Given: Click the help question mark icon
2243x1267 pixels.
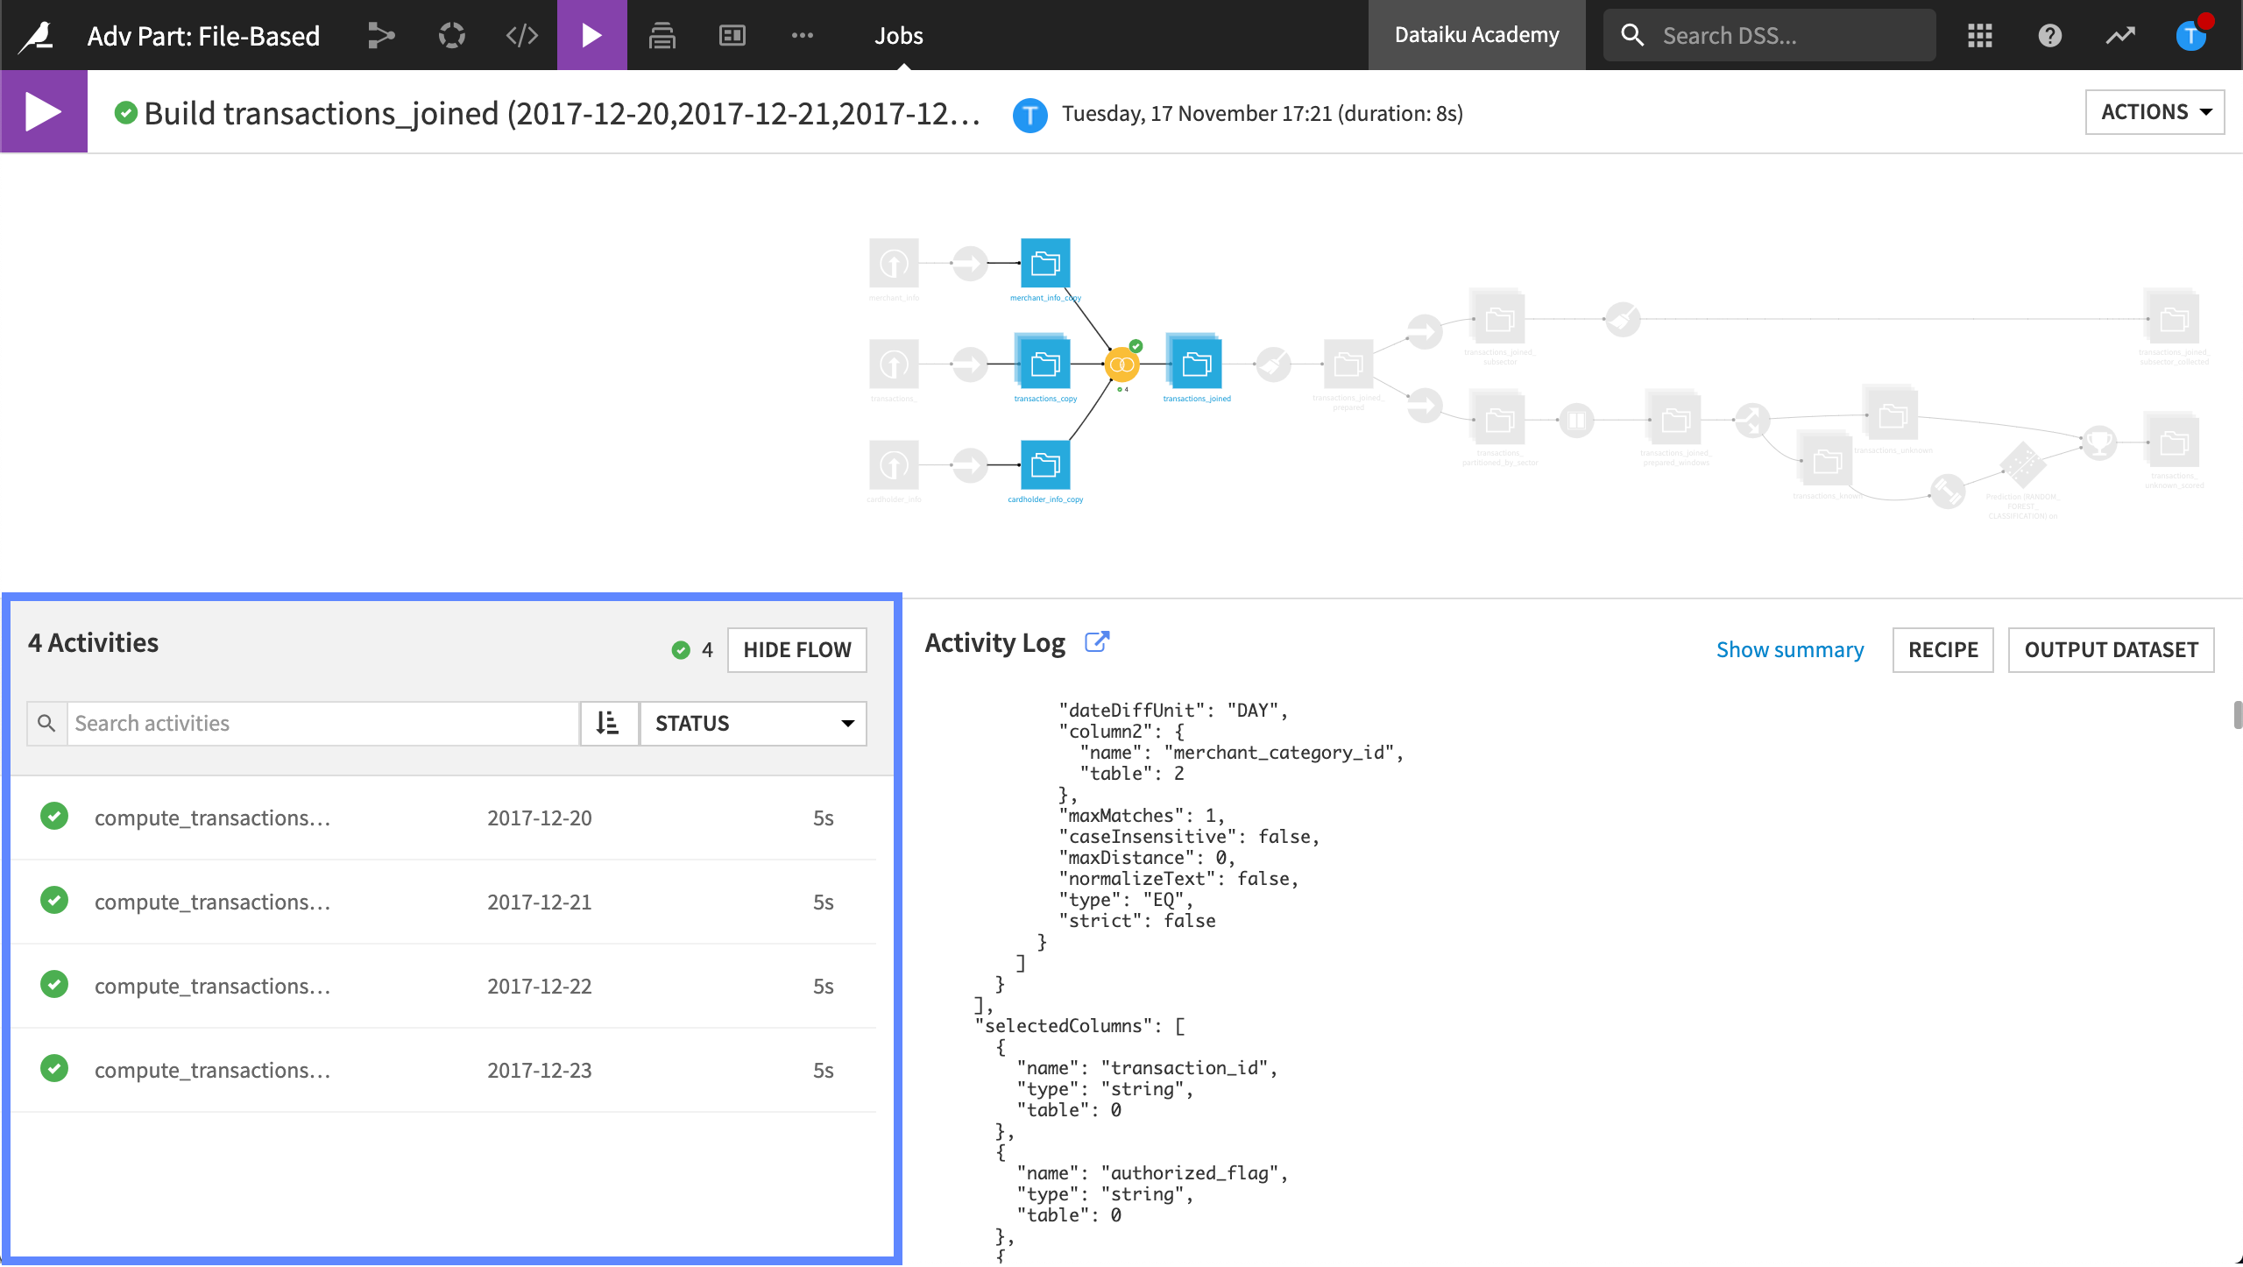Looking at the screenshot, I should click(2049, 35).
